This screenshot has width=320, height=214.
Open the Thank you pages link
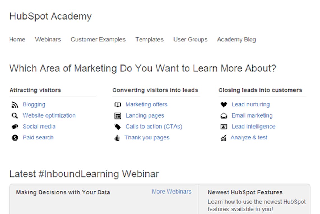point(147,138)
